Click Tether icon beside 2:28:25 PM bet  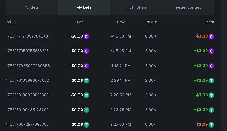pos(86,110)
